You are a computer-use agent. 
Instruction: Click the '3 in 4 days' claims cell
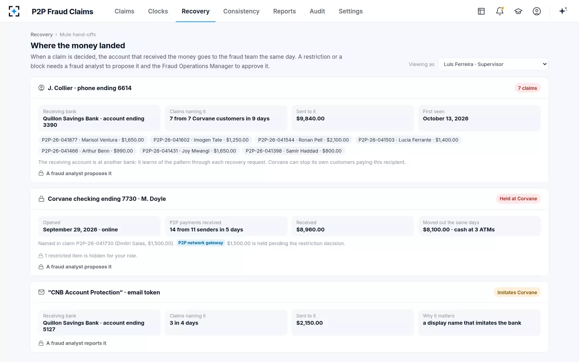click(x=226, y=323)
